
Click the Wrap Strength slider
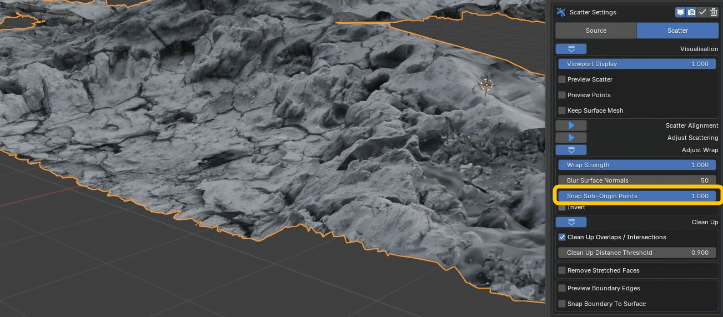(x=637, y=165)
